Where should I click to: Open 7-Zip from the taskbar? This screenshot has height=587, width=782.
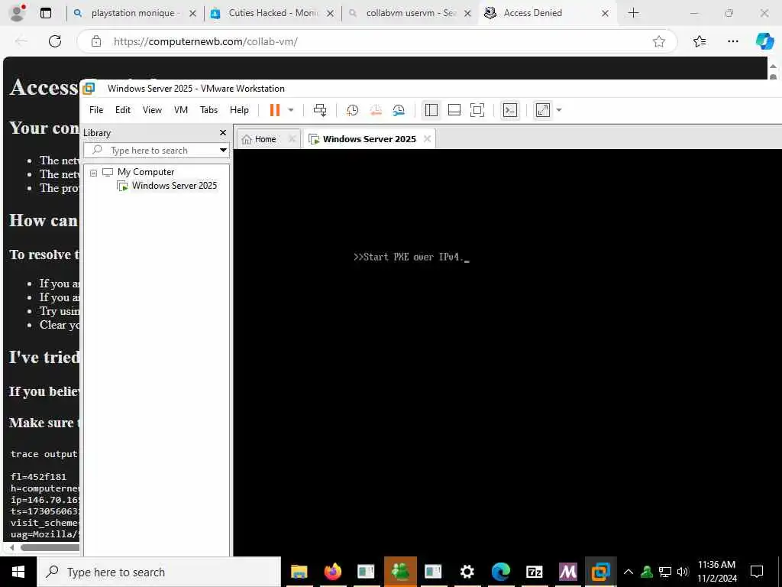point(534,572)
